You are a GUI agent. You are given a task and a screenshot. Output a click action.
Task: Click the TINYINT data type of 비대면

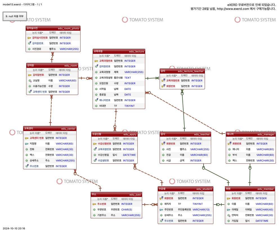click(130, 106)
